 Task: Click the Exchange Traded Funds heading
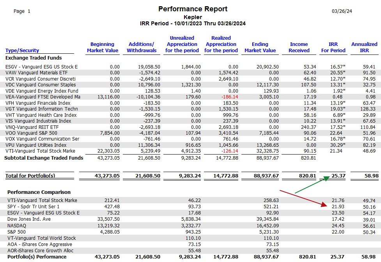coord(34,58)
